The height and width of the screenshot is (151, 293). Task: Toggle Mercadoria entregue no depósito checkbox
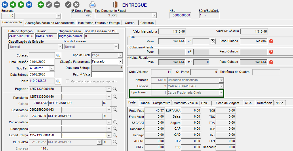pos(68,81)
